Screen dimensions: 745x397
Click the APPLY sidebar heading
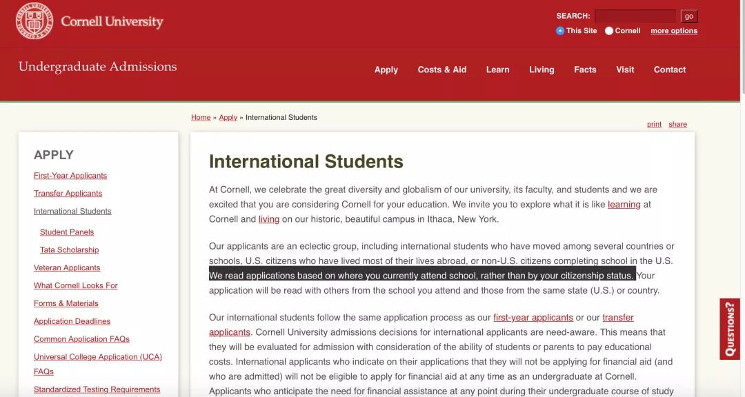[54, 155]
